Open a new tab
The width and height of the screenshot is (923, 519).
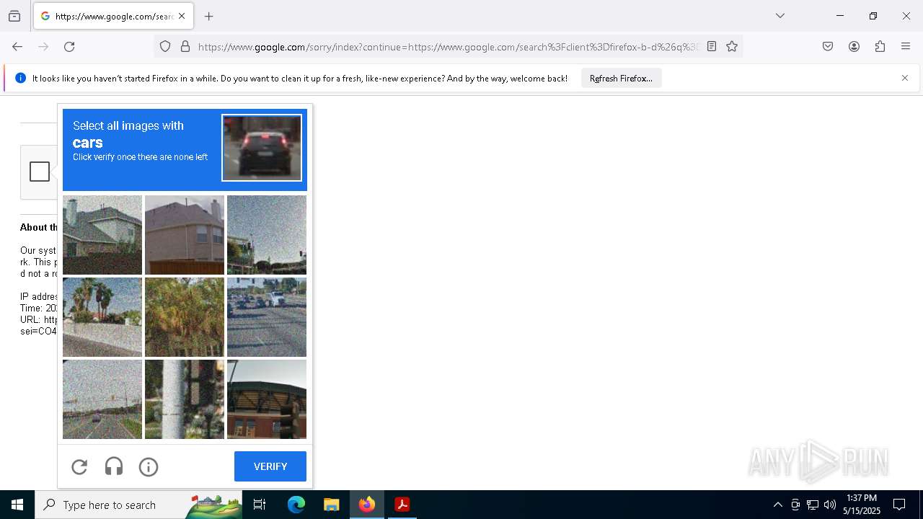[209, 16]
